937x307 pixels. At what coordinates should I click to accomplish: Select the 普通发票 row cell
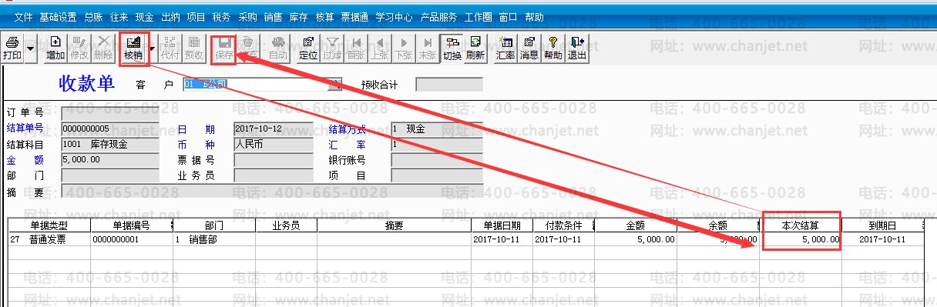point(49,239)
